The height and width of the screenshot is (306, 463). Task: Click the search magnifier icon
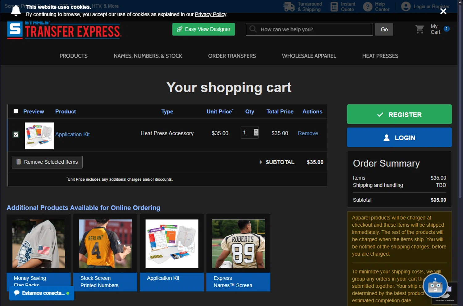coord(253,29)
